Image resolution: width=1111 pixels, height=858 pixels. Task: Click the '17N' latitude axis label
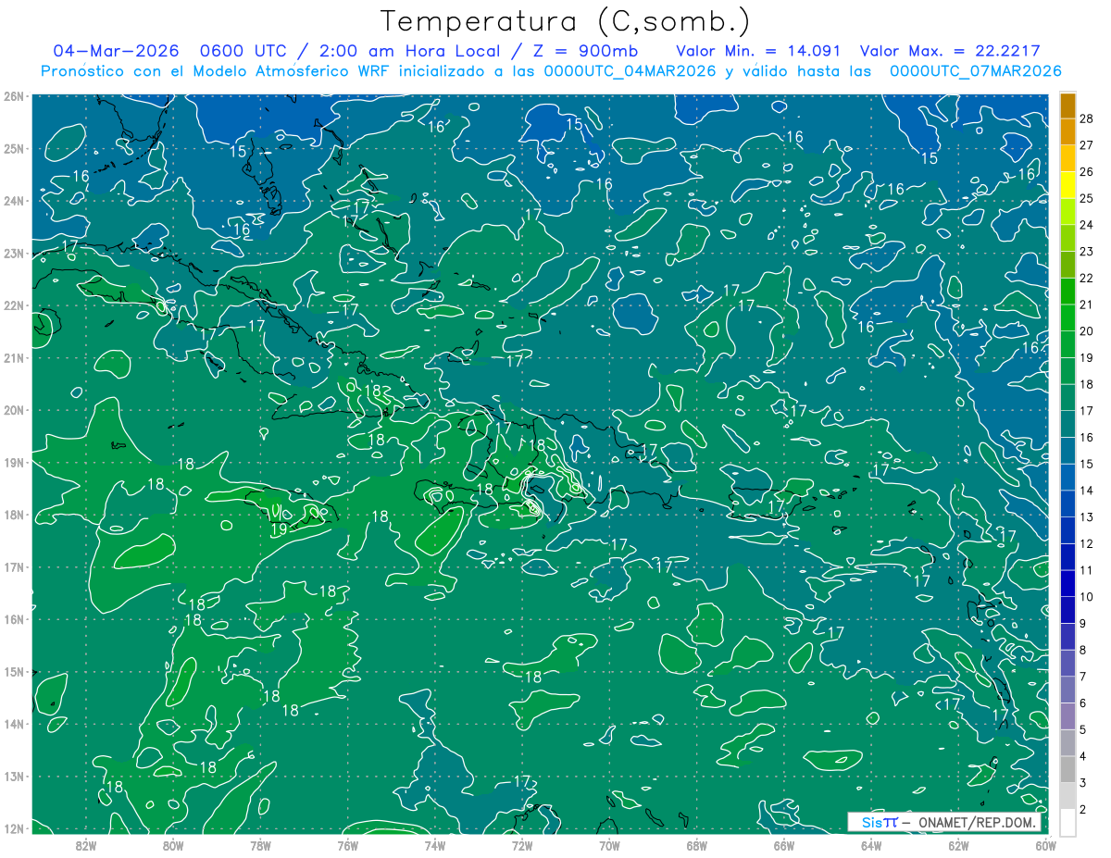(x=13, y=566)
